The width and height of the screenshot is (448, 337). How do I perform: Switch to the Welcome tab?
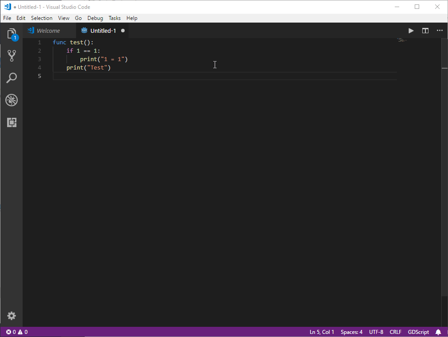tap(49, 31)
